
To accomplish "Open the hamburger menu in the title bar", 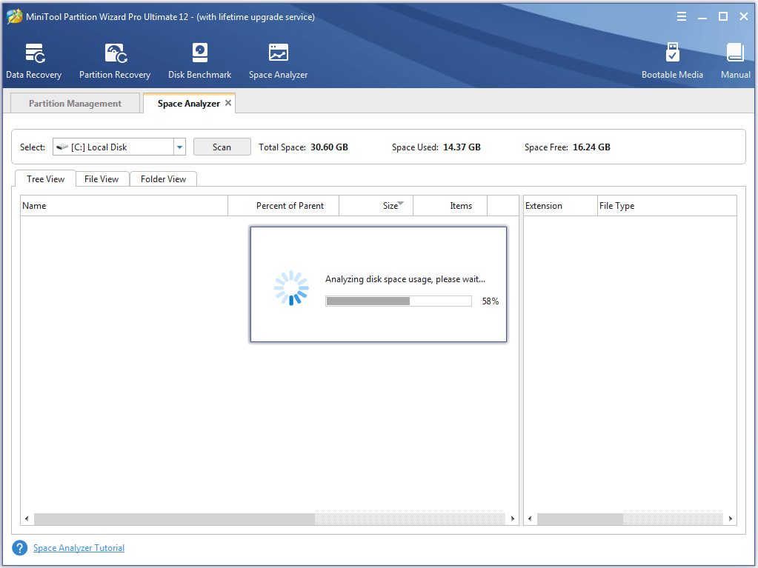I will tap(682, 16).
